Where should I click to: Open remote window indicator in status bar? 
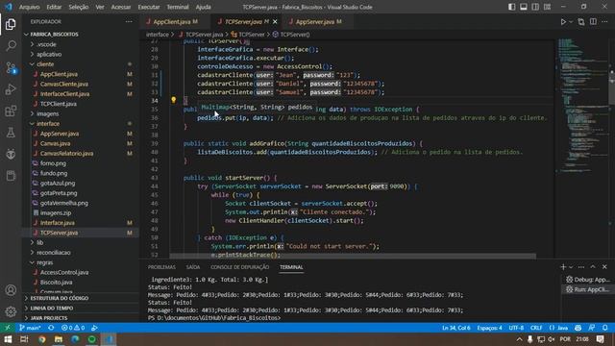click(x=8, y=328)
